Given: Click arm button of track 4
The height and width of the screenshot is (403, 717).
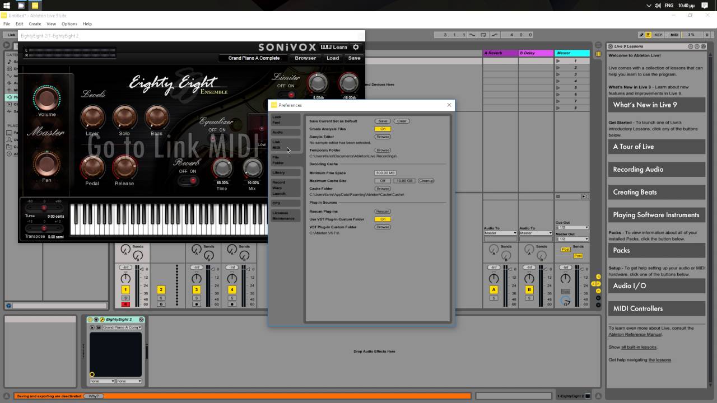Looking at the screenshot, I should [232, 304].
